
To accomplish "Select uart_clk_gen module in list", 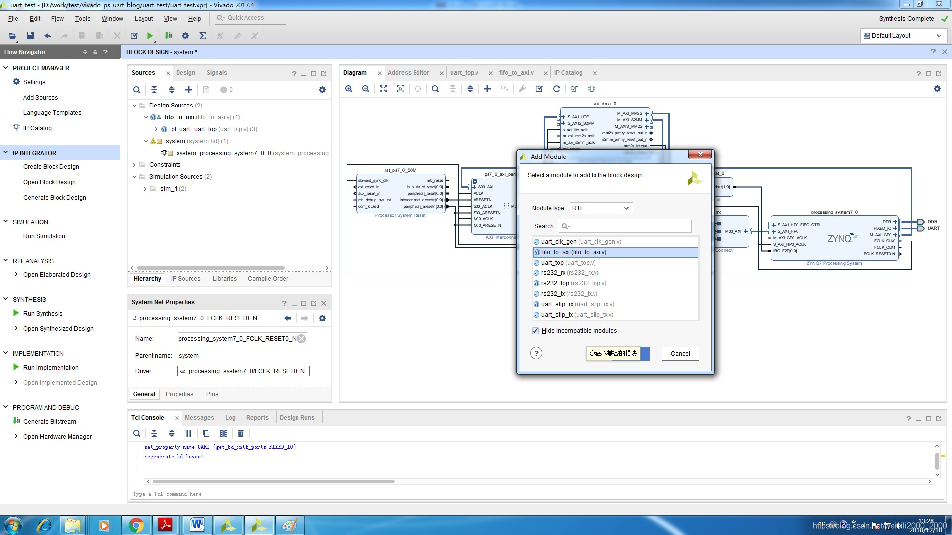I will point(615,242).
